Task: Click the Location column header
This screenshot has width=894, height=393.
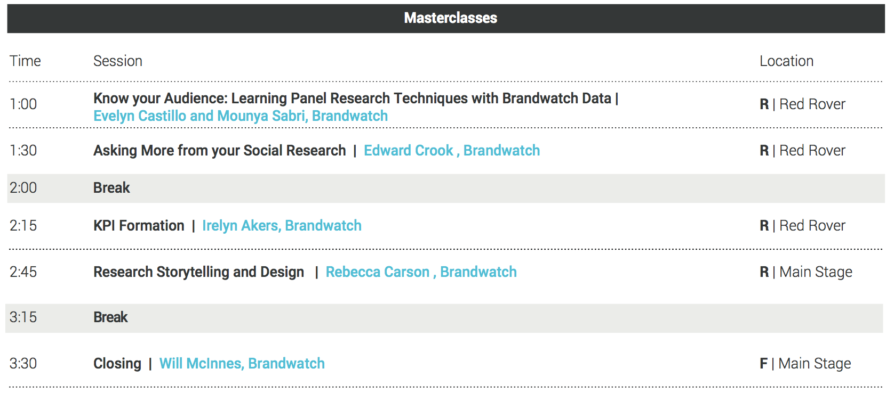Action: click(x=786, y=61)
